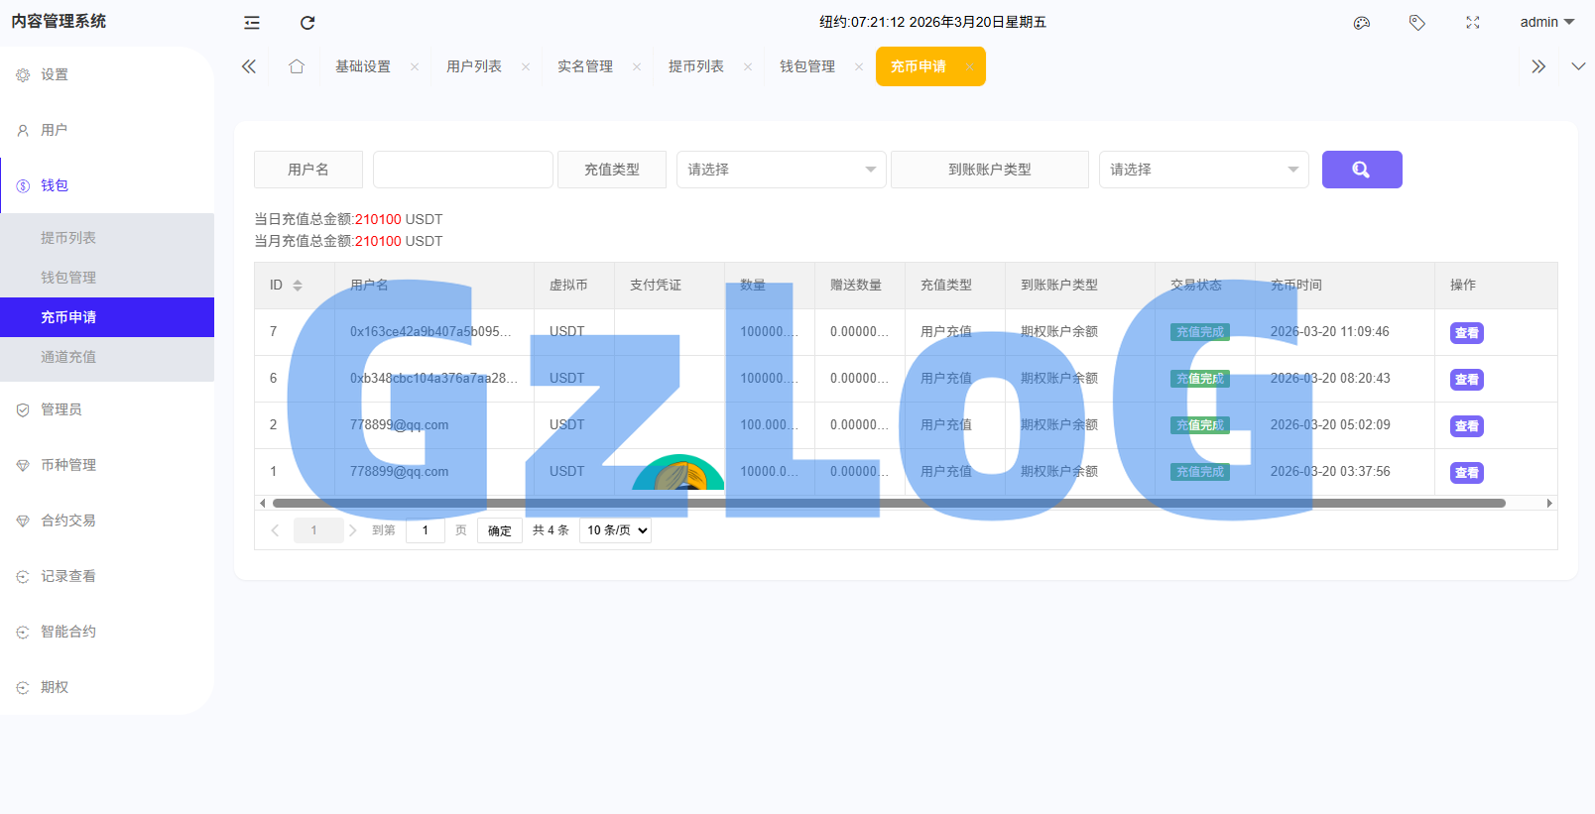Screen dimensions: 1595x814
Task: Click the sidebar collapse menu icon
Action: 252,23
